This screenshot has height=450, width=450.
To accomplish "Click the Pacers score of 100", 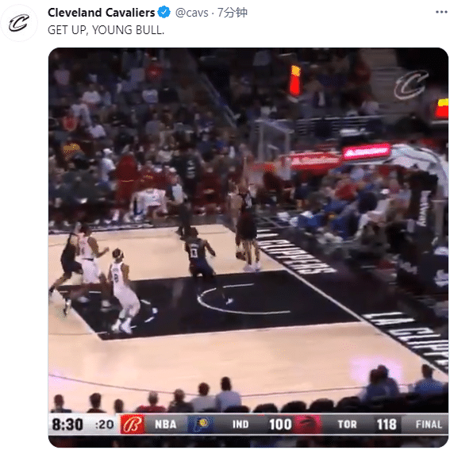I will [x=280, y=424].
